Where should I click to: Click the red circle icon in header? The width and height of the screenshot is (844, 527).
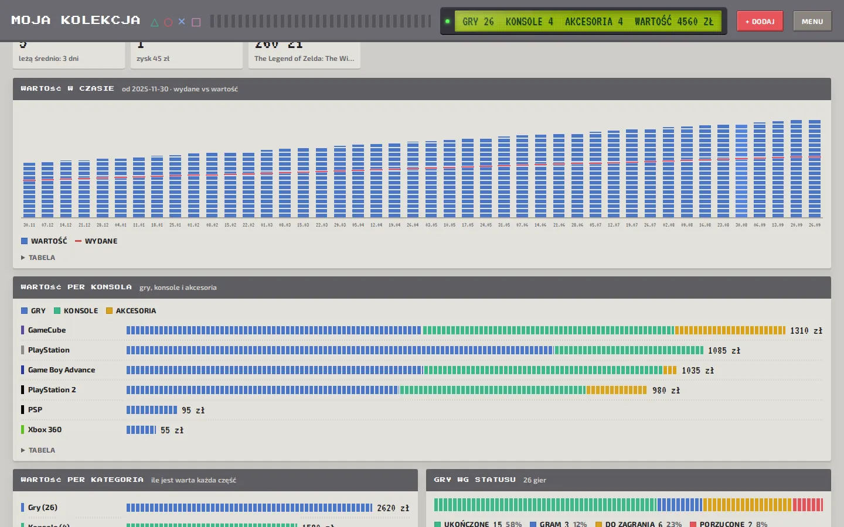[x=168, y=22]
